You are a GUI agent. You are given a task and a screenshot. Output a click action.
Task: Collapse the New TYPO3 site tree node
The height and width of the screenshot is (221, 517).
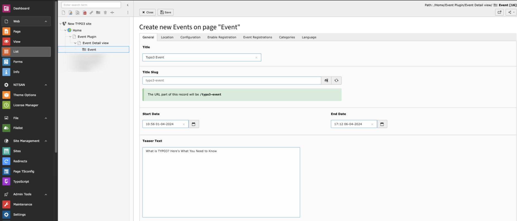pyautogui.click(x=61, y=24)
